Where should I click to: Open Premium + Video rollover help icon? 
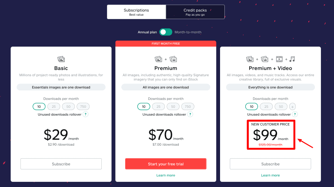[295, 114]
